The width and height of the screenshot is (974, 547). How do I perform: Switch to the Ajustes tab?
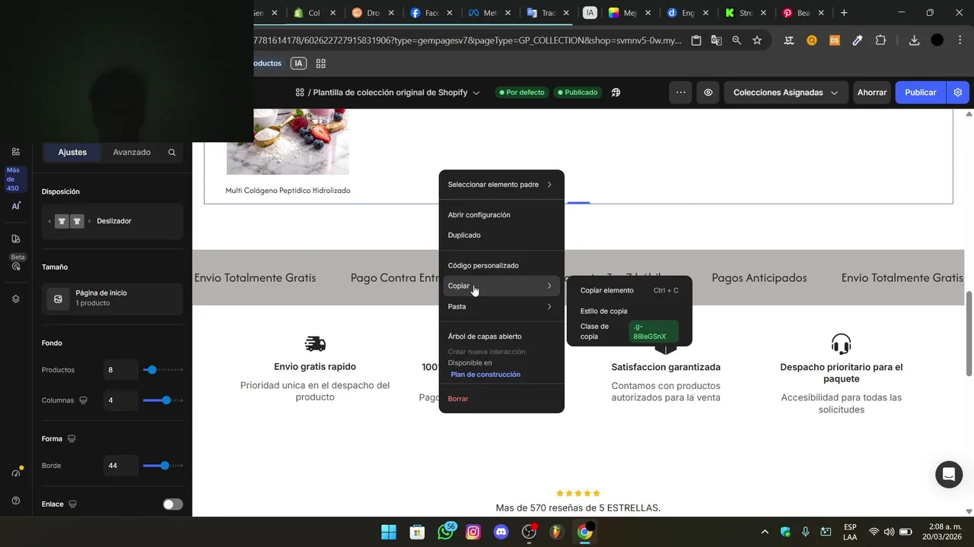(72, 152)
